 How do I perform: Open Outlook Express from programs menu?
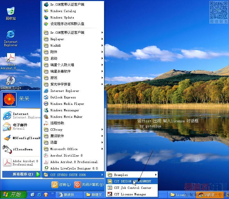tap(63, 97)
